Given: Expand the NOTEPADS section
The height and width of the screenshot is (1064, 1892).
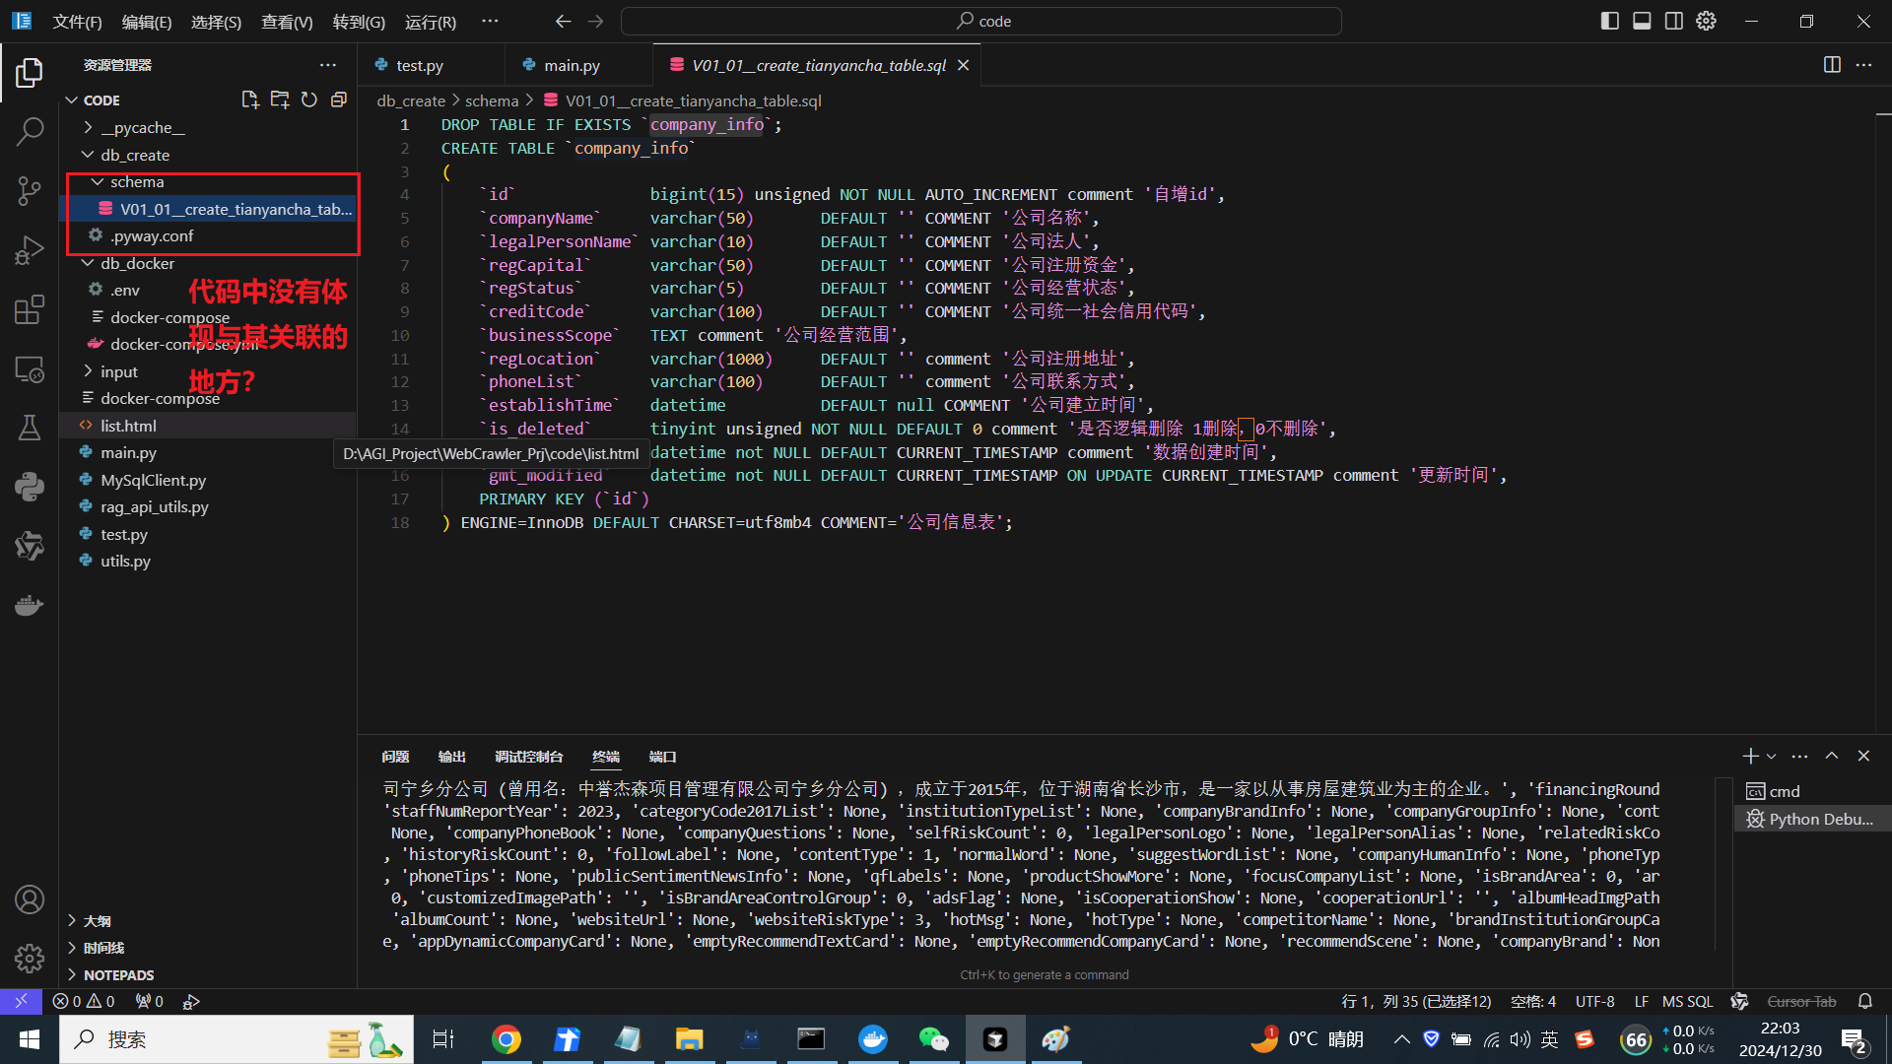Looking at the screenshot, I should pyautogui.click(x=118, y=974).
